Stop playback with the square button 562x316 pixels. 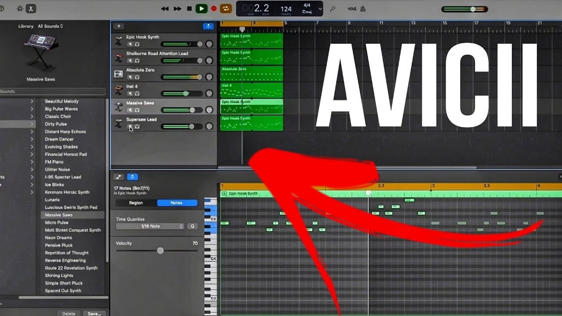coord(189,8)
